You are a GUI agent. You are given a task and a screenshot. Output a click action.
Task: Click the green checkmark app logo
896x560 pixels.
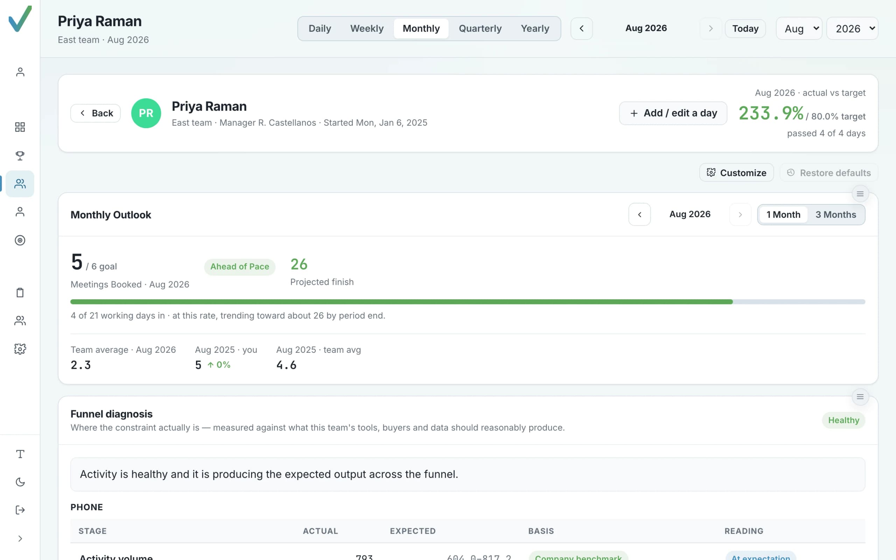[20, 19]
